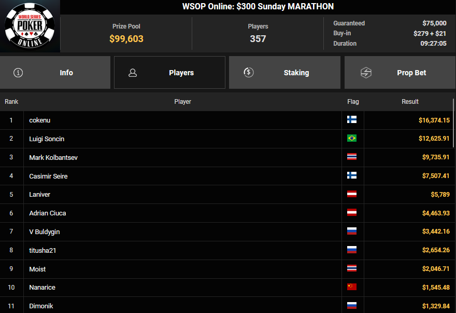
Task: Click the Finland flag next to cokenu
Action: click(352, 120)
